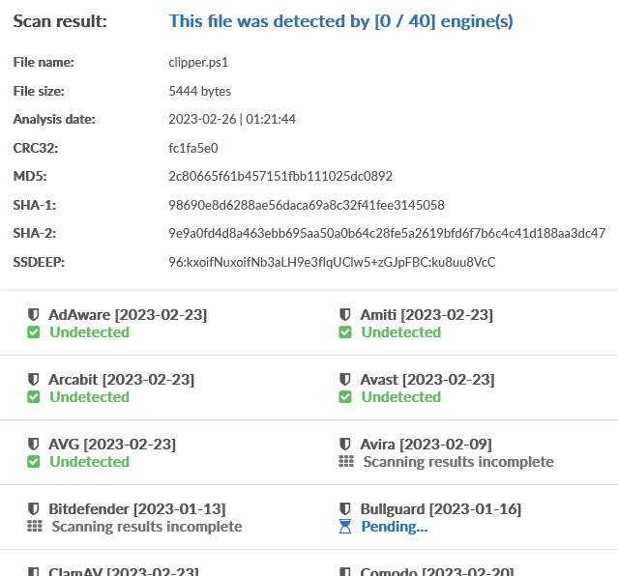This screenshot has height=576, width=618.
Task: Click the grid icon under Avira
Action: (346, 461)
